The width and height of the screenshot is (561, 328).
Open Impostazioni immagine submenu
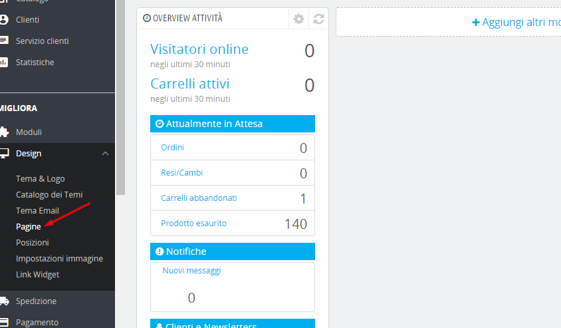pos(59,259)
